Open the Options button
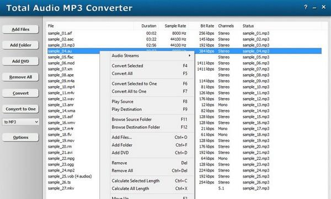The height and width of the screenshot is (199, 331). tap(20, 137)
